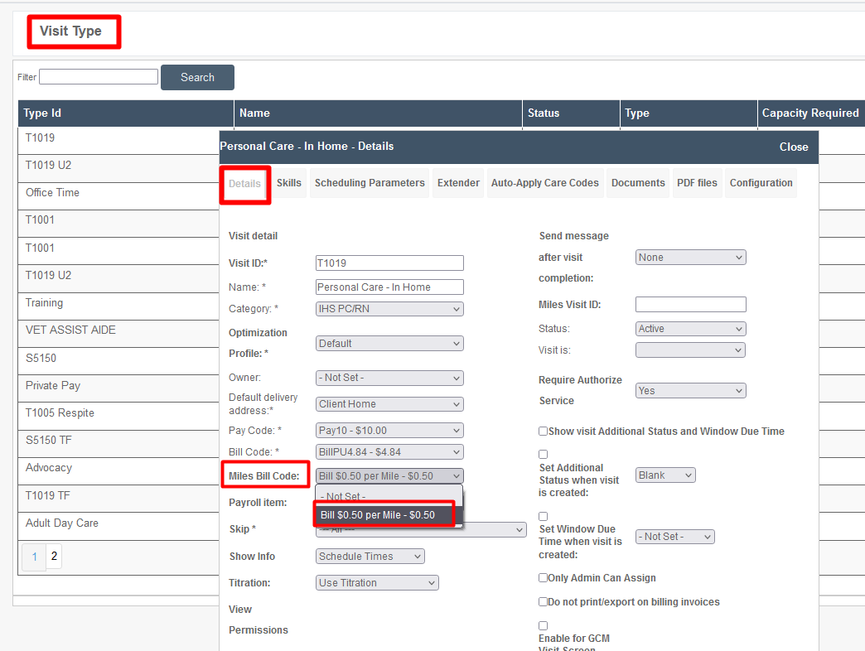Open Require Authorize Service dropdown
This screenshot has width=865, height=651.
(x=691, y=391)
